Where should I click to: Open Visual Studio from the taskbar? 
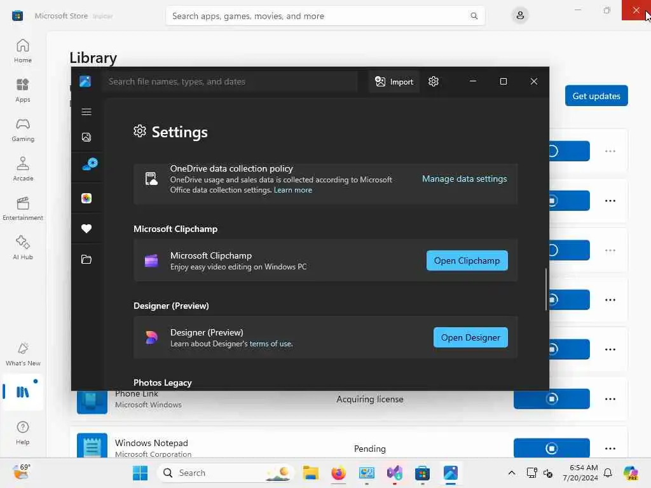pyautogui.click(x=394, y=473)
